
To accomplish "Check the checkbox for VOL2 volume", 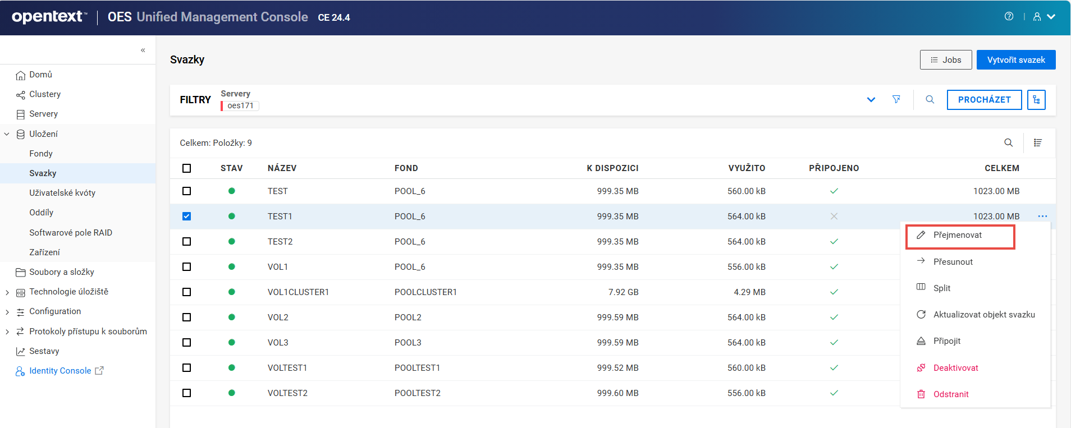I will [187, 317].
